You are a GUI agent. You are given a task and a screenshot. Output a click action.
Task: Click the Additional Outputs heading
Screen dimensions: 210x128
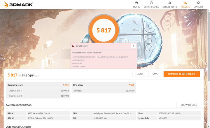[19, 127]
